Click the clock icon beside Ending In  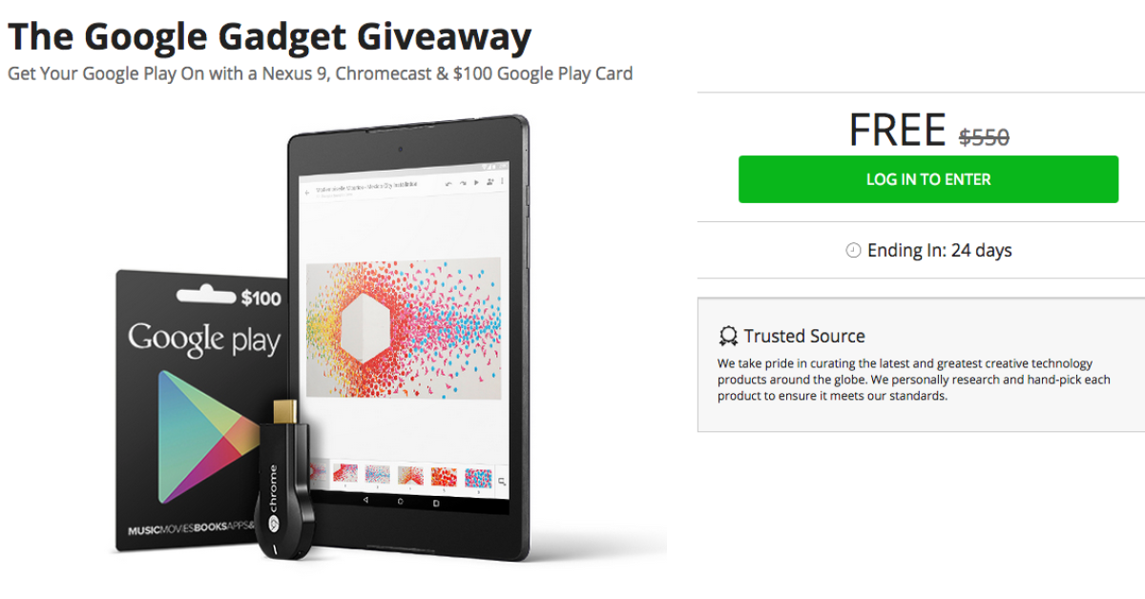click(853, 251)
